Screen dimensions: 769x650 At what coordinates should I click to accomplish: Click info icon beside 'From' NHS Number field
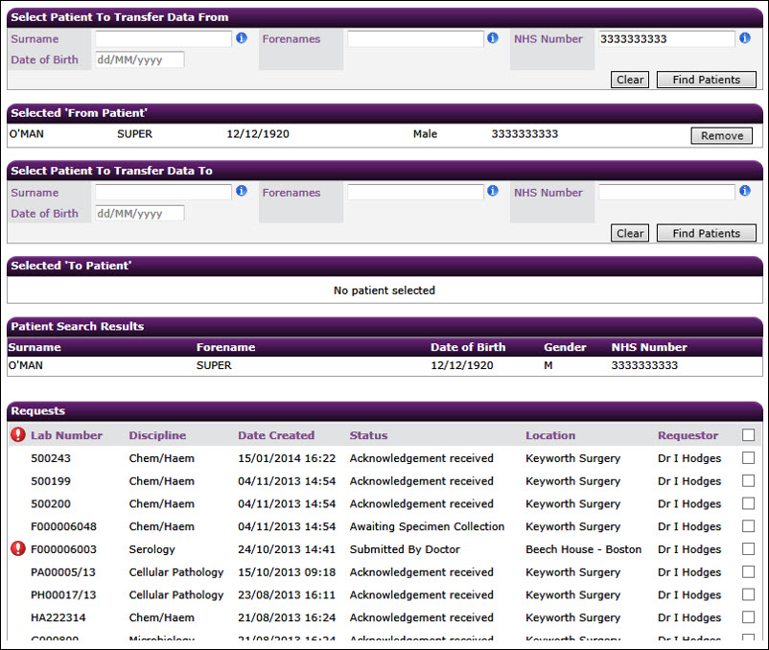[744, 37]
